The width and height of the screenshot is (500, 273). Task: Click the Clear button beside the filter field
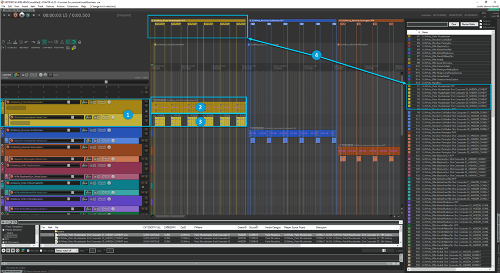click(453, 24)
